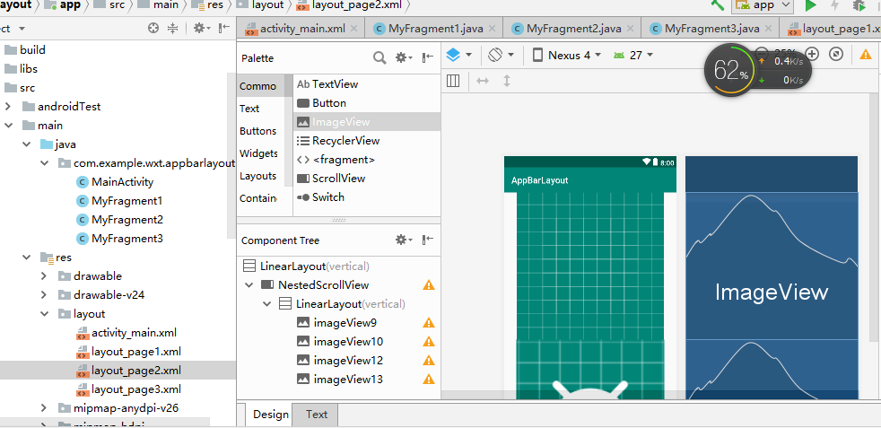The image size is (881, 428).
Task: Pick Button widget from Palette
Action: pyautogui.click(x=367, y=103)
